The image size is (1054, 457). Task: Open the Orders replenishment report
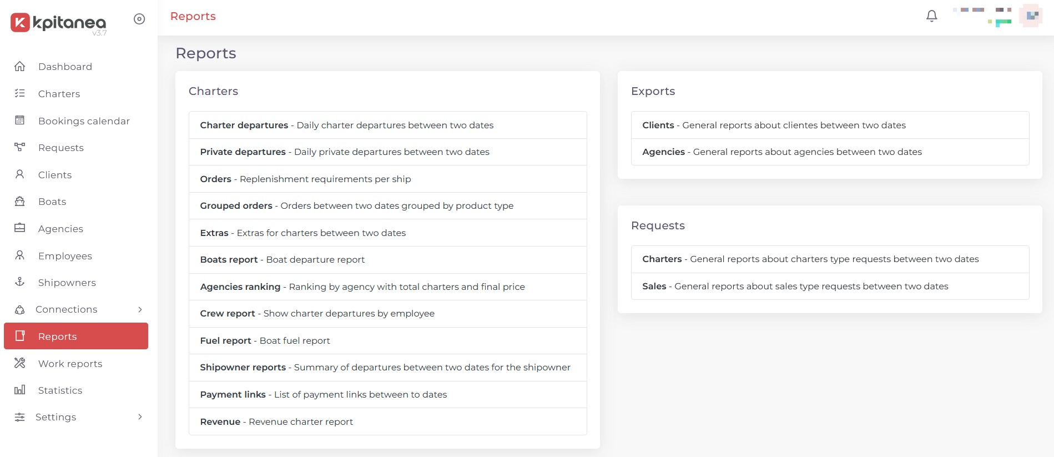point(388,179)
